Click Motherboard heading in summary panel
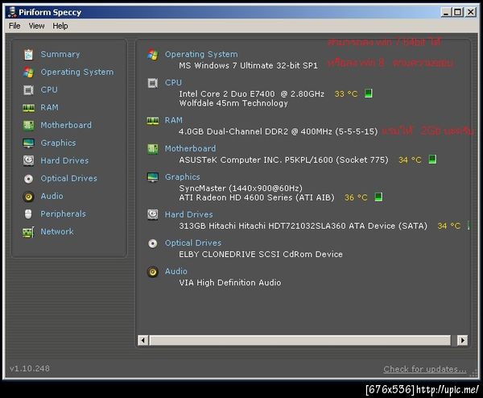483x398 pixels. pyautogui.click(x=190, y=148)
